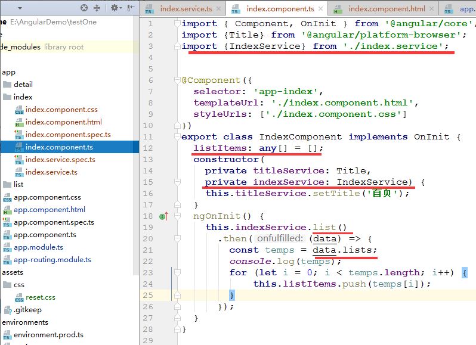This screenshot has height=345, width=476.
Task: Open index.service.spec.ts in project tree
Action: [60, 160]
